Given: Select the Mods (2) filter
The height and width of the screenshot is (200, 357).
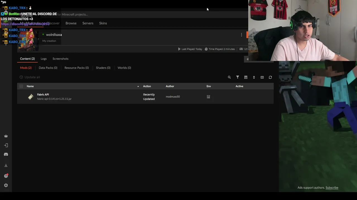Looking at the screenshot, I should pos(26,68).
